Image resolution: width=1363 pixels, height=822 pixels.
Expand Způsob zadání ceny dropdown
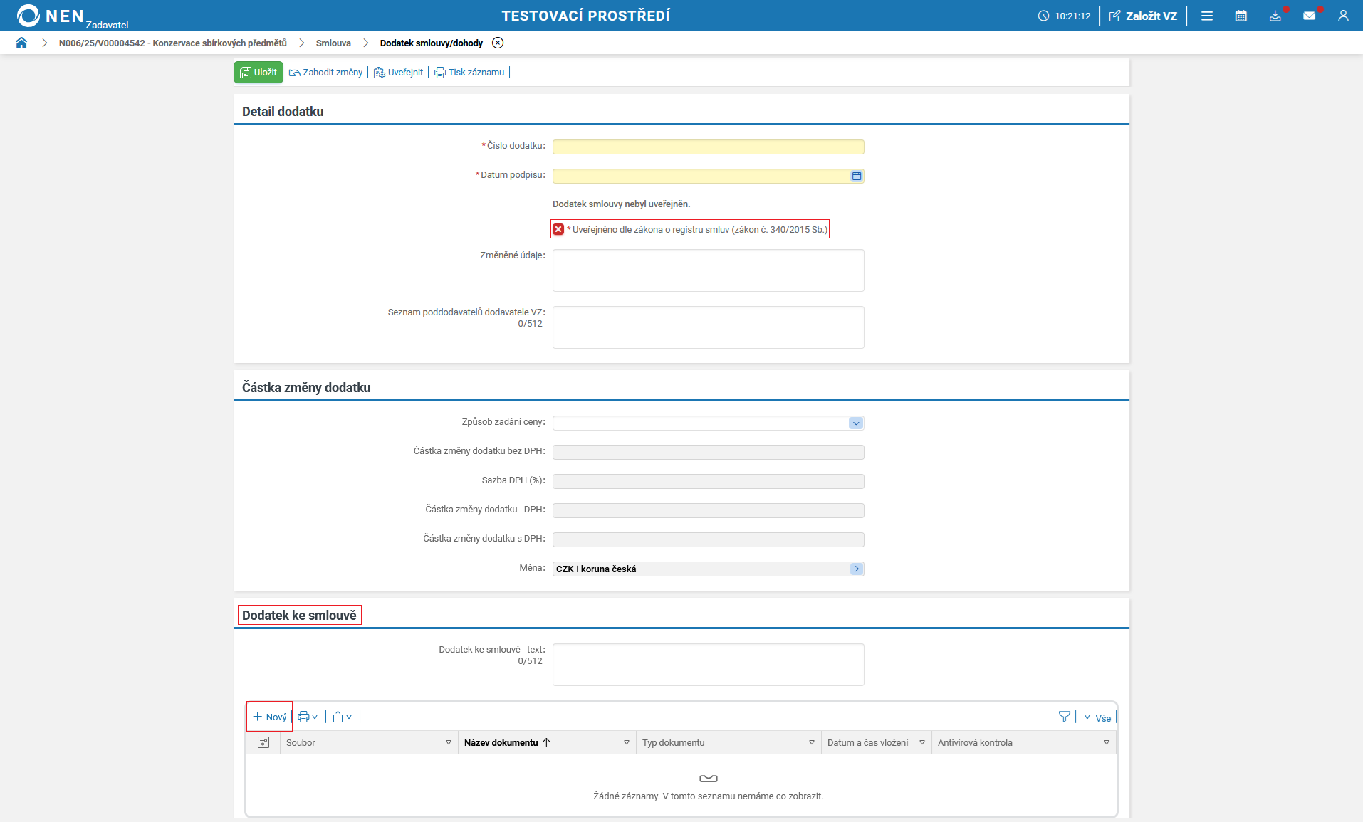pos(856,423)
